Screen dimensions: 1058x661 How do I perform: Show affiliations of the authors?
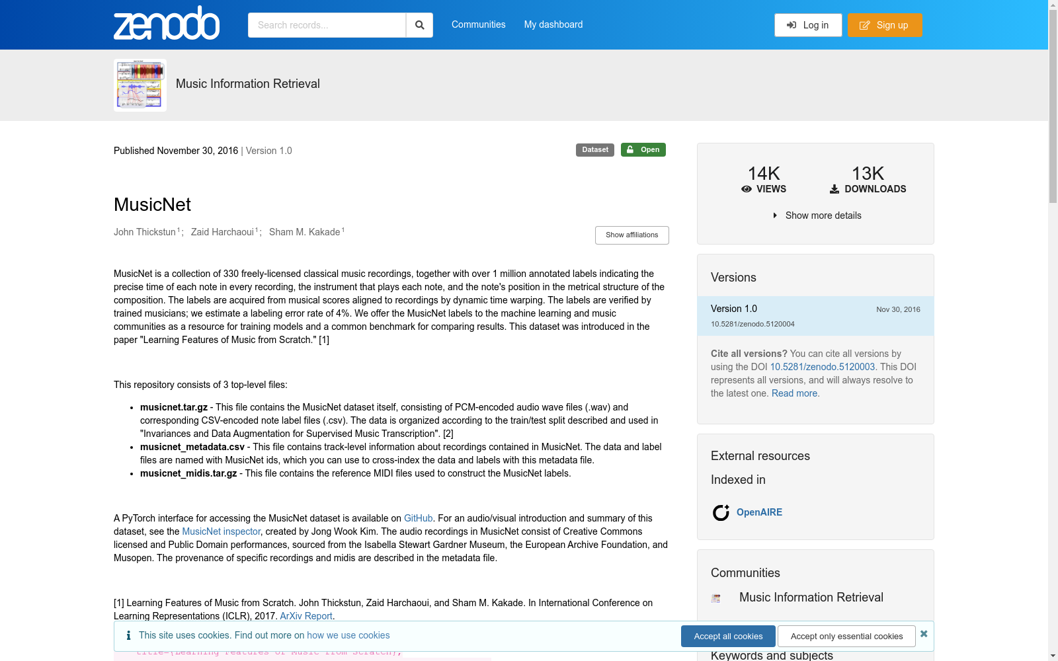tap(632, 235)
